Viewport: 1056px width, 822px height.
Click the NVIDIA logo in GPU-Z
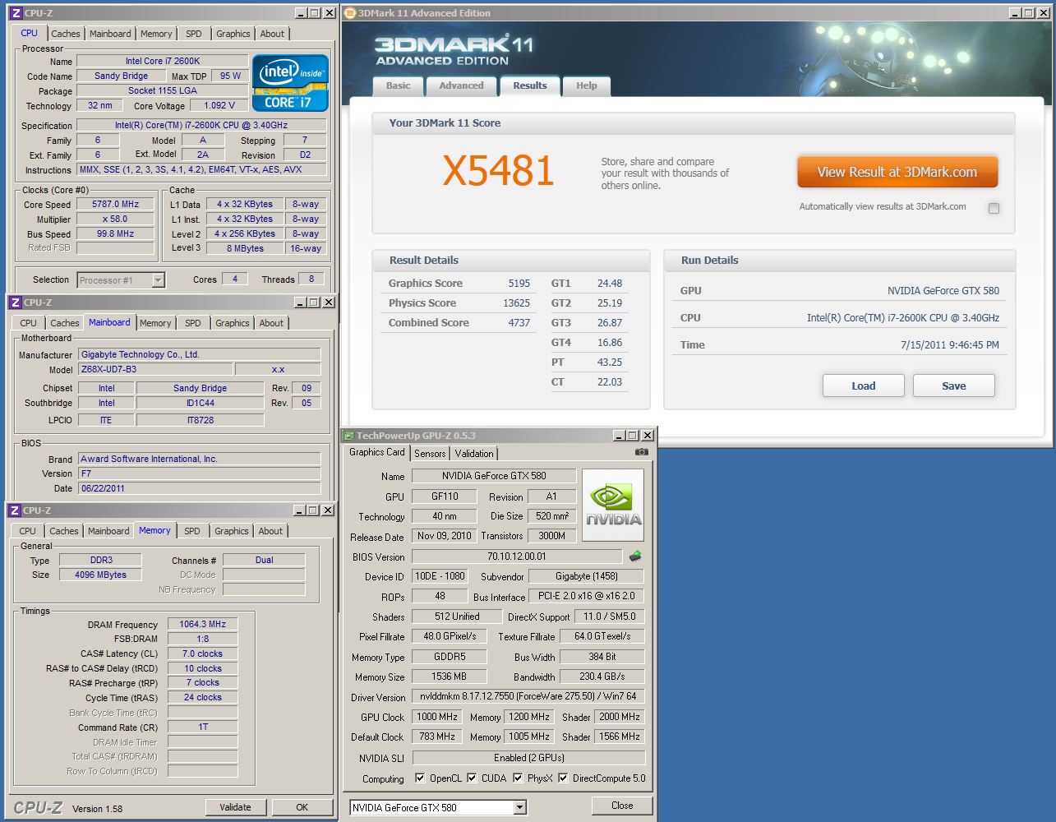613,505
